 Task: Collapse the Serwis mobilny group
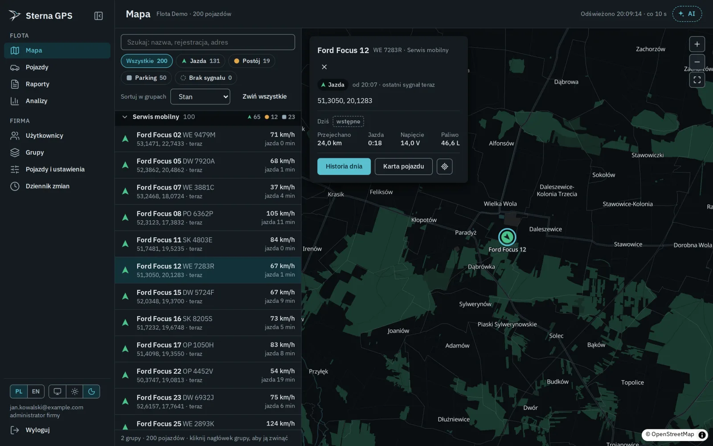pos(208,117)
